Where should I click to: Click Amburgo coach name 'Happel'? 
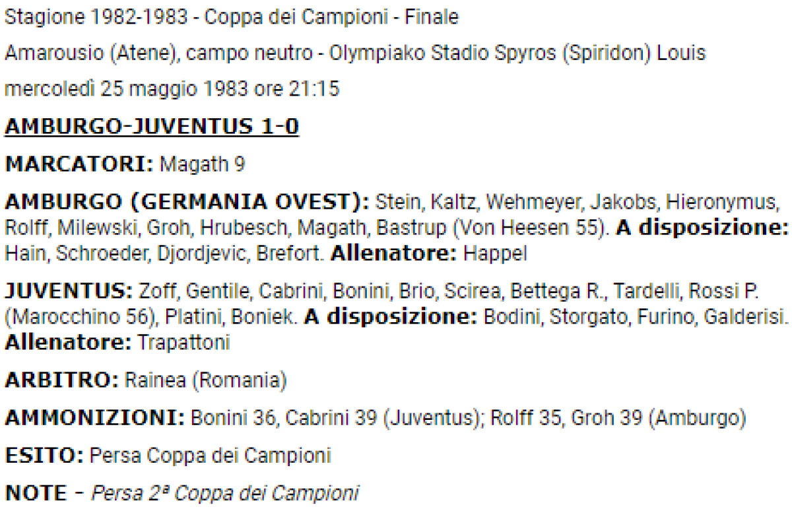click(x=495, y=254)
